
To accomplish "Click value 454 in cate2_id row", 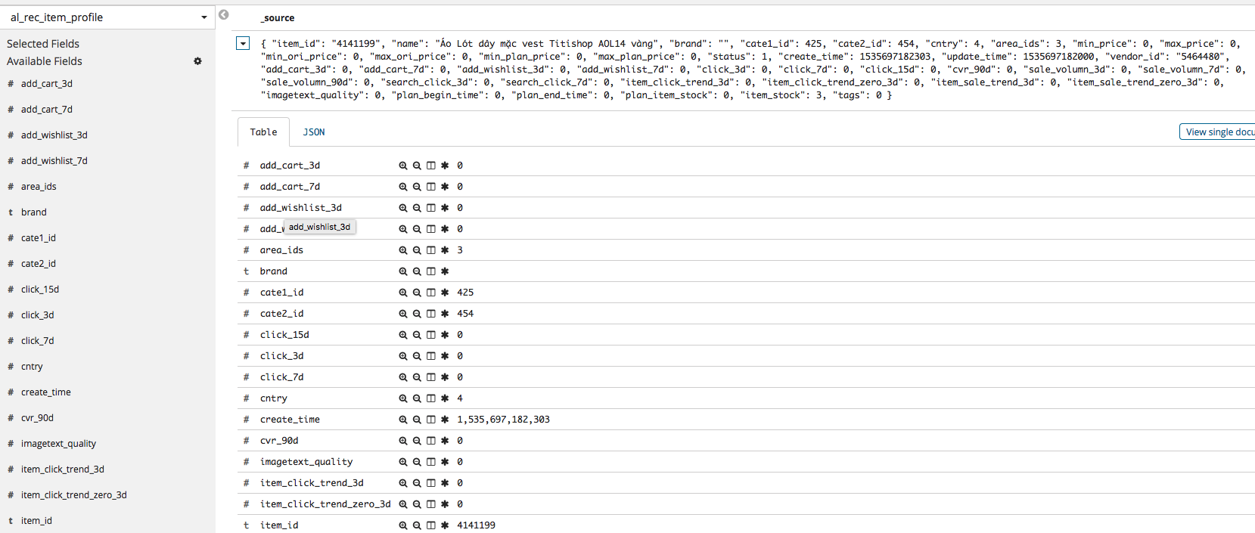I will (465, 314).
